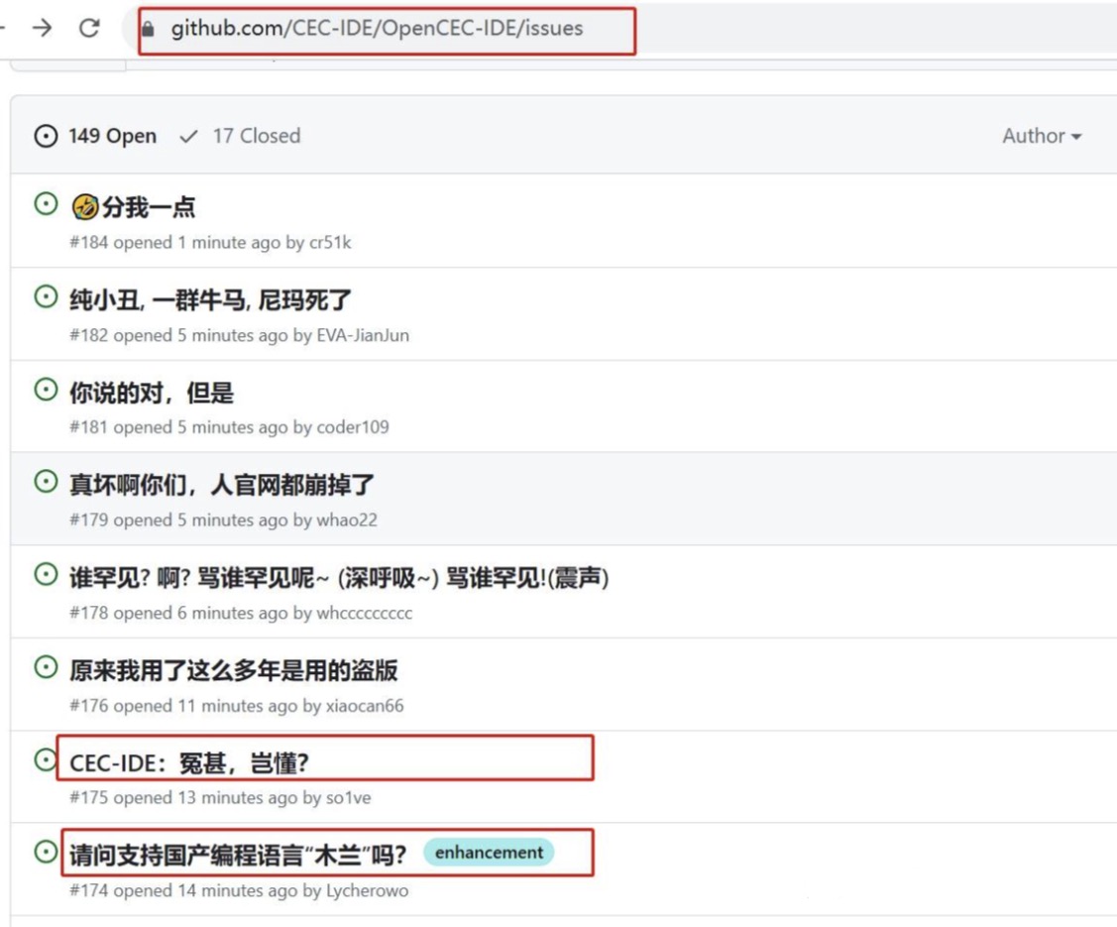Reload the page with the refresh icon
Screen dimensions: 1117x927
(x=89, y=28)
